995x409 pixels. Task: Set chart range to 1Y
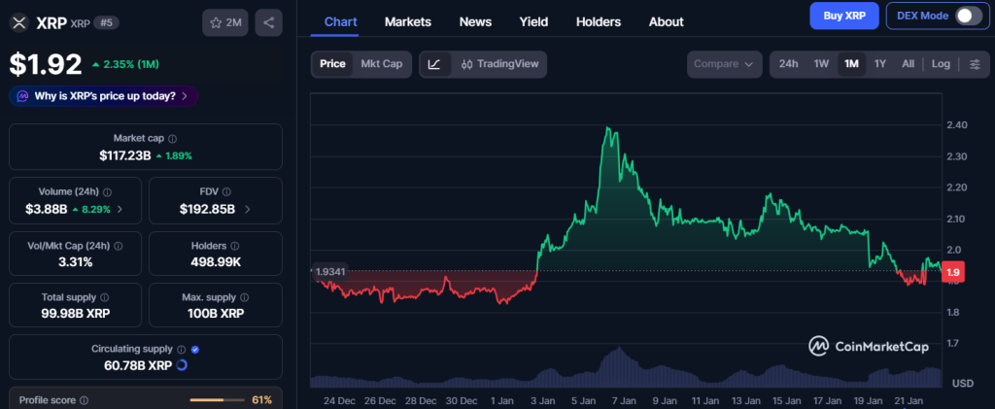pos(879,64)
